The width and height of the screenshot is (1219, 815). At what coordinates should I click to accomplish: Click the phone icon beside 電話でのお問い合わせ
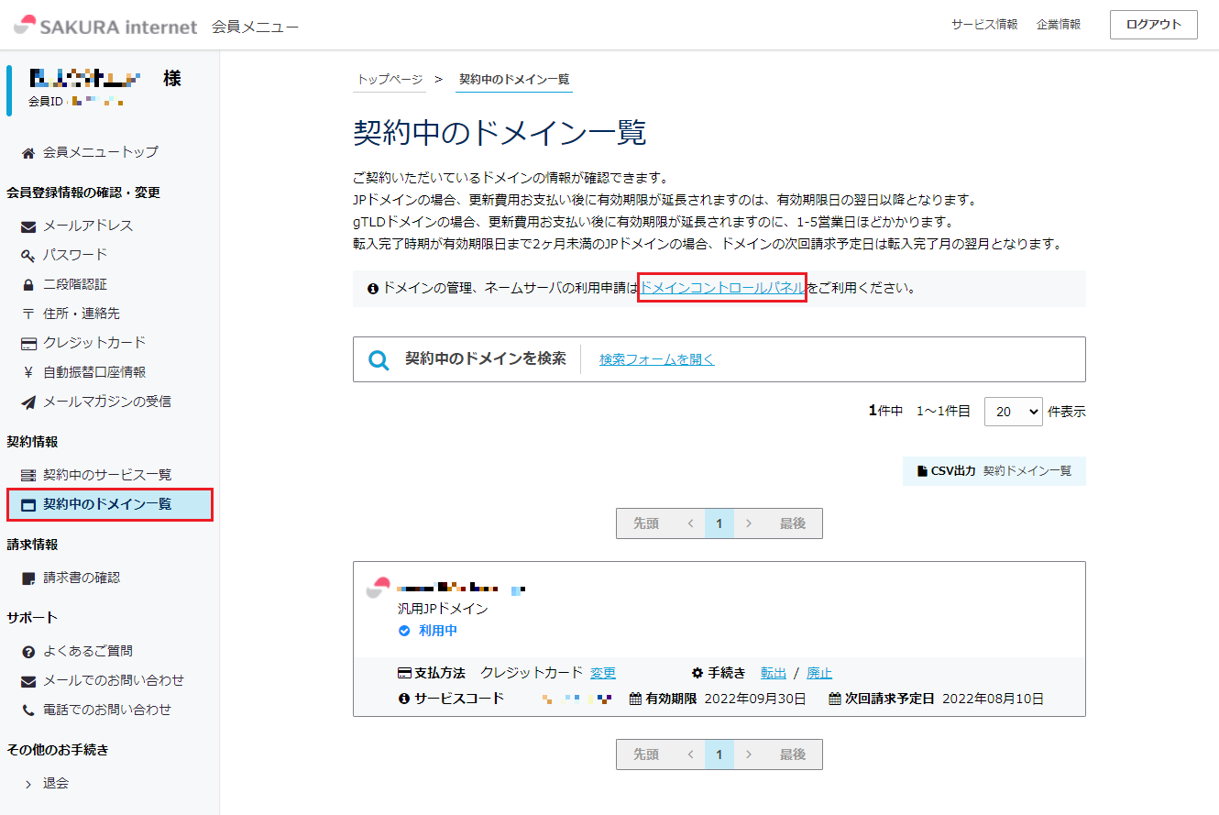pyautogui.click(x=28, y=710)
